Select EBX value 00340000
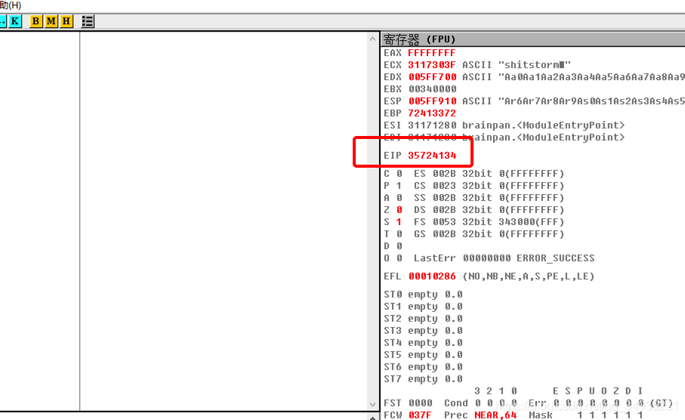Screen dimensions: 685x420 [433, 89]
